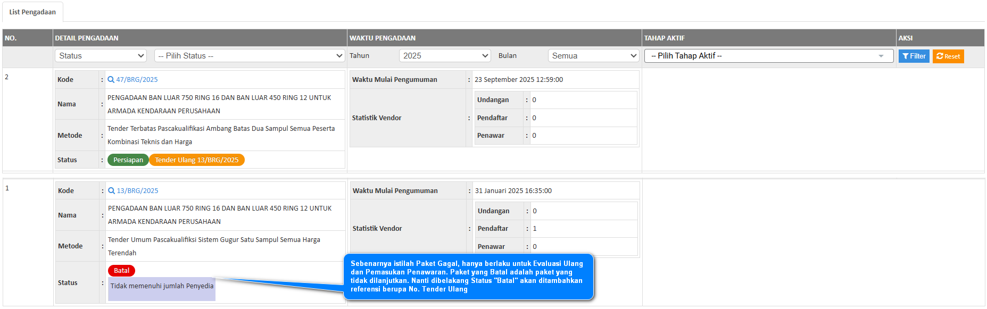Click the green Persiapan status badge

pyautogui.click(x=128, y=160)
